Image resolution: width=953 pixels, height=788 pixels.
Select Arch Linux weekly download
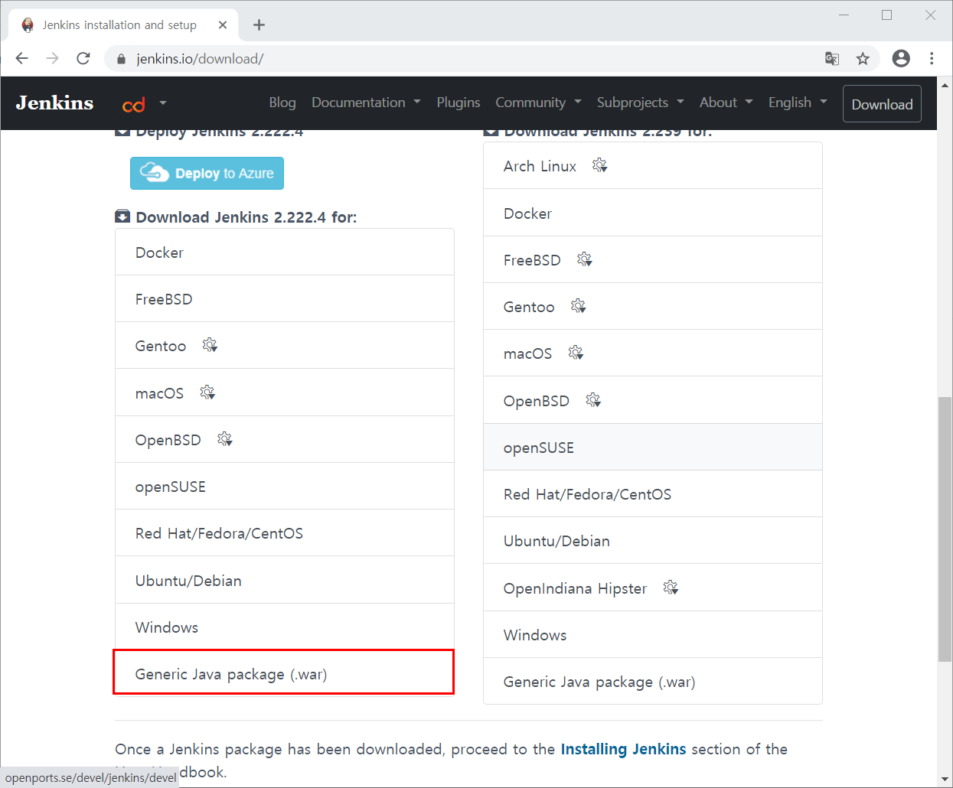(653, 166)
